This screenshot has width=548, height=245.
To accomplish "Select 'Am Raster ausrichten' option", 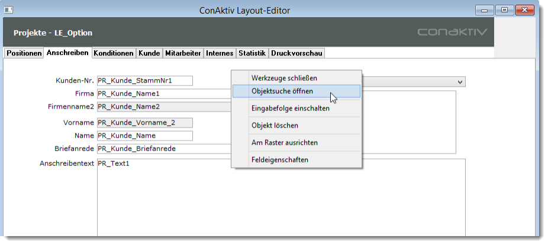I will pos(284,143).
